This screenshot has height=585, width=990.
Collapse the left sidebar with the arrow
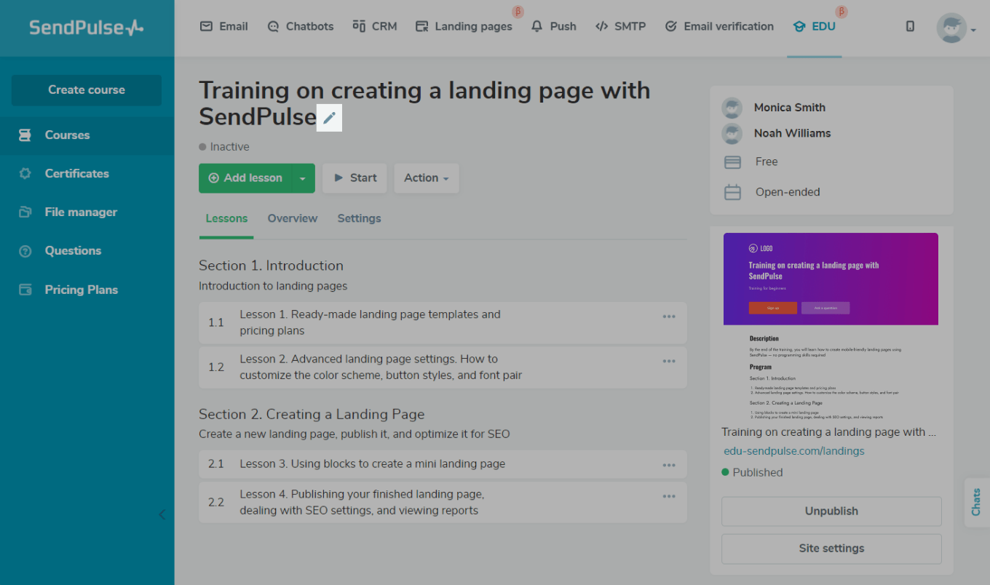(162, 514)
